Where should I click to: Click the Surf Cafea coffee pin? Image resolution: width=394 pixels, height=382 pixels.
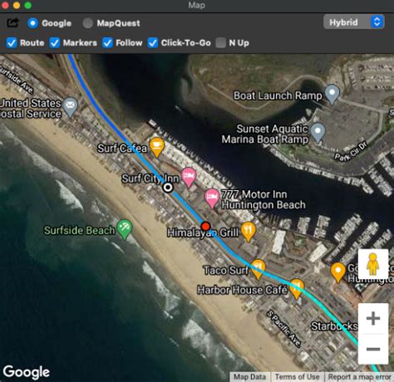pyautogui.click(x=157, y=146)
